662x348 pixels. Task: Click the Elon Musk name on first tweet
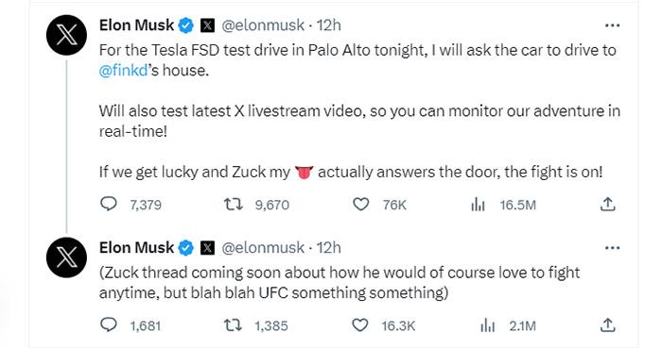click(136, 25)
